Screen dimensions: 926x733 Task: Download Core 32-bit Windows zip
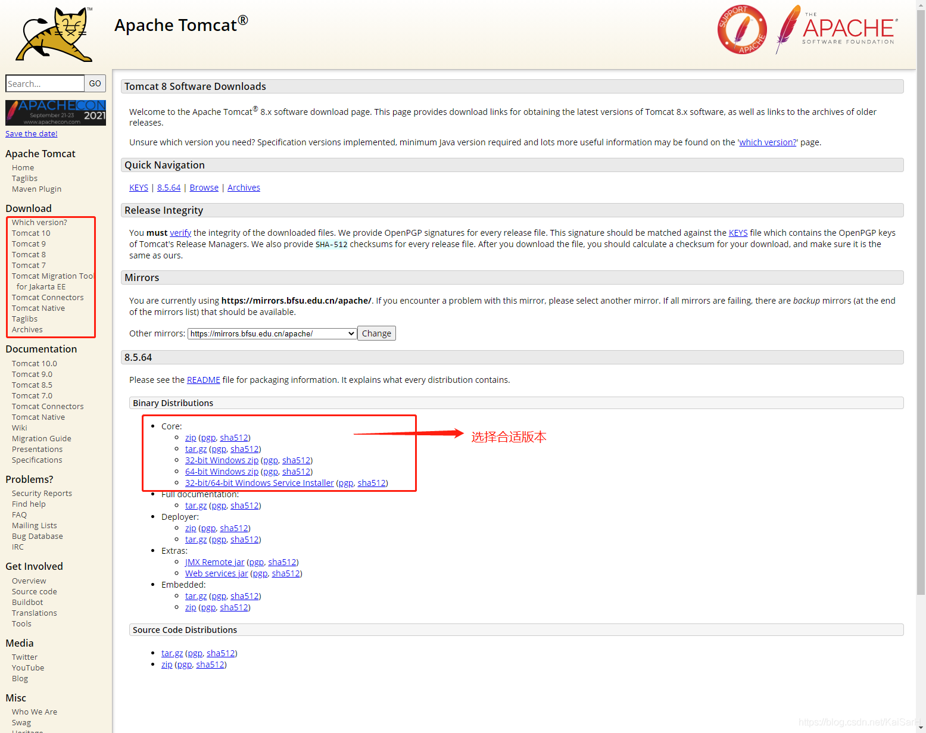222,460
